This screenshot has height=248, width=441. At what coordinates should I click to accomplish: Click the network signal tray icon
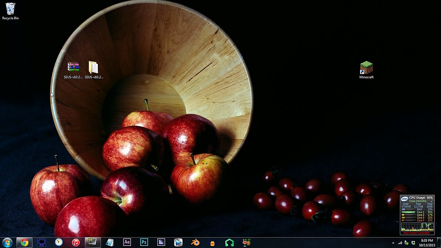pyautogui.click(x=400, y=243)
